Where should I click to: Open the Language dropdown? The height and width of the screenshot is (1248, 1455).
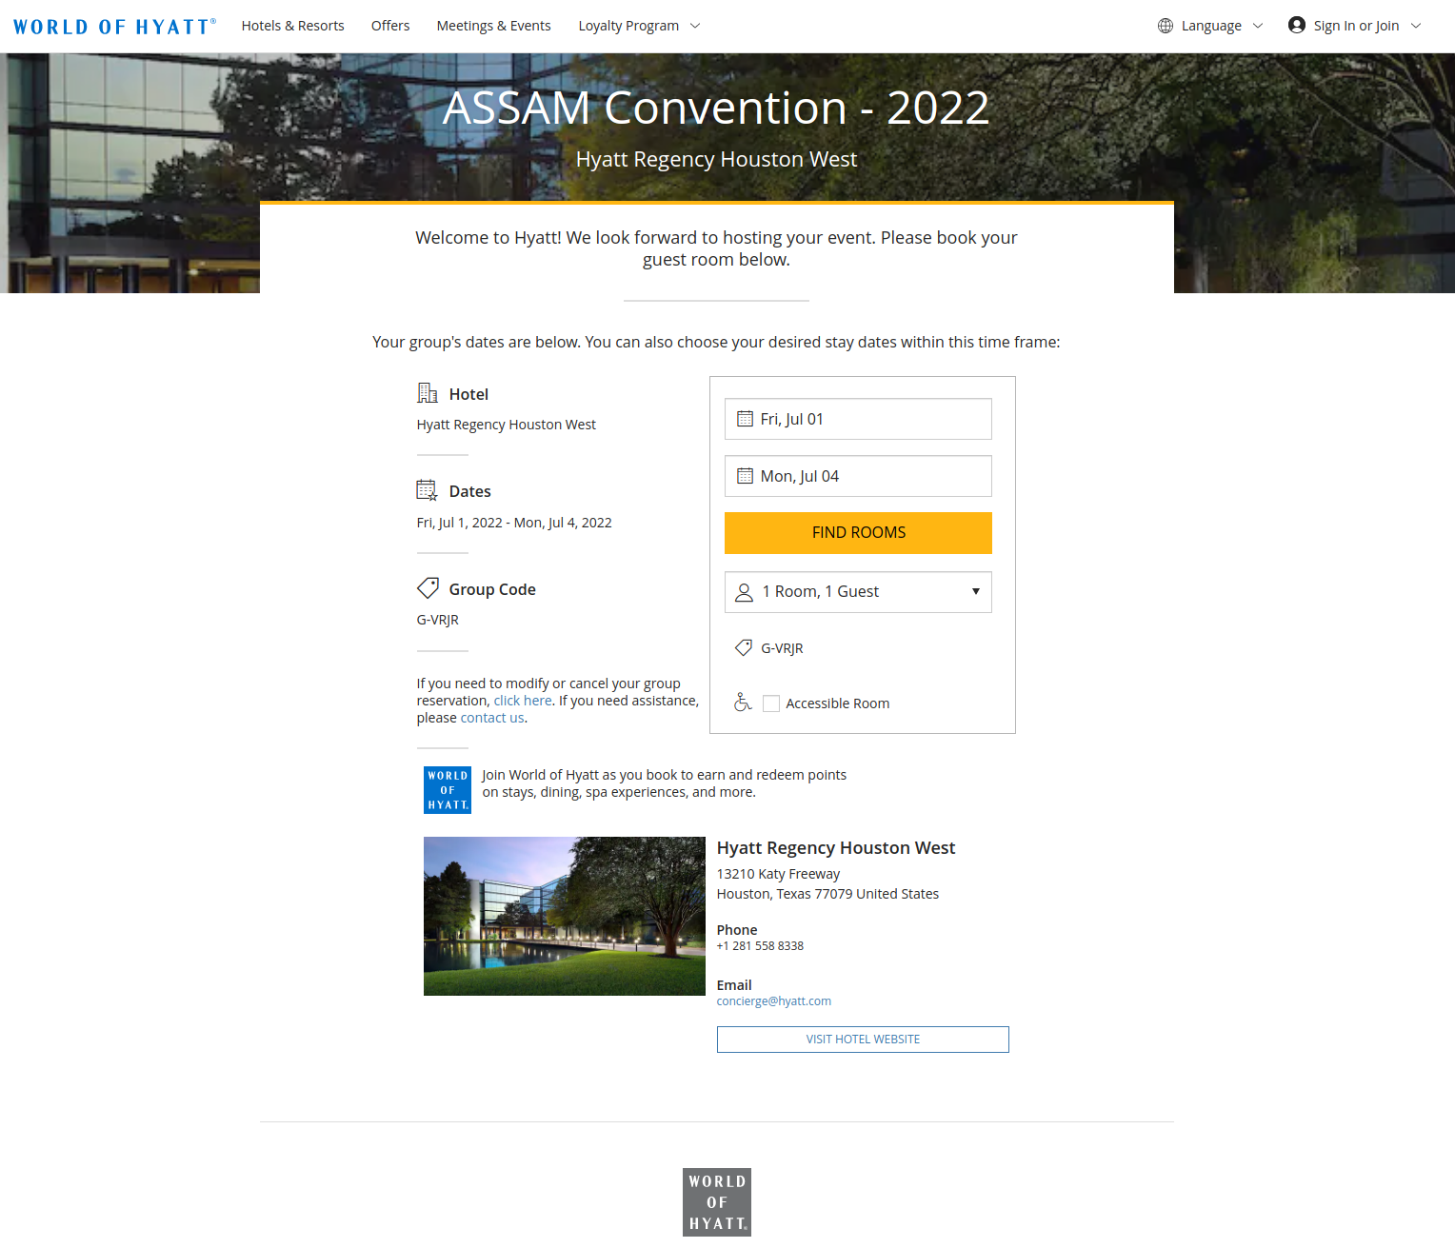(1210, 26)
